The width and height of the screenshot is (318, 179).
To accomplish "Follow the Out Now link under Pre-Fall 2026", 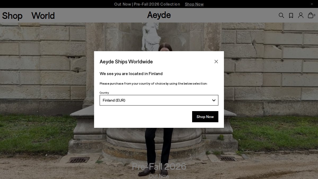I will click(159, 176).
